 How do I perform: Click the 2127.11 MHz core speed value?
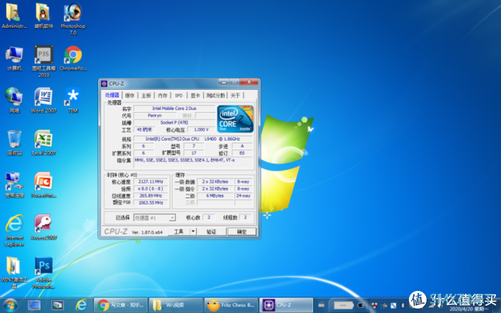click(x=150, y=181)
